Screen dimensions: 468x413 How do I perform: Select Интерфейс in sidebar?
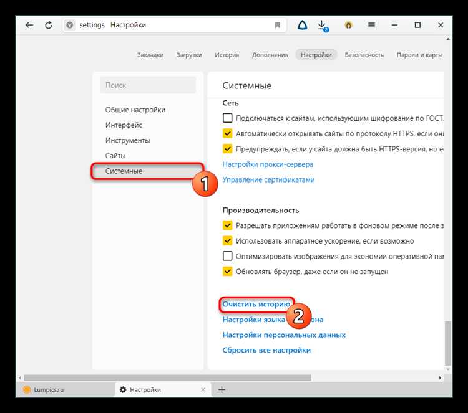coord(124,125)
